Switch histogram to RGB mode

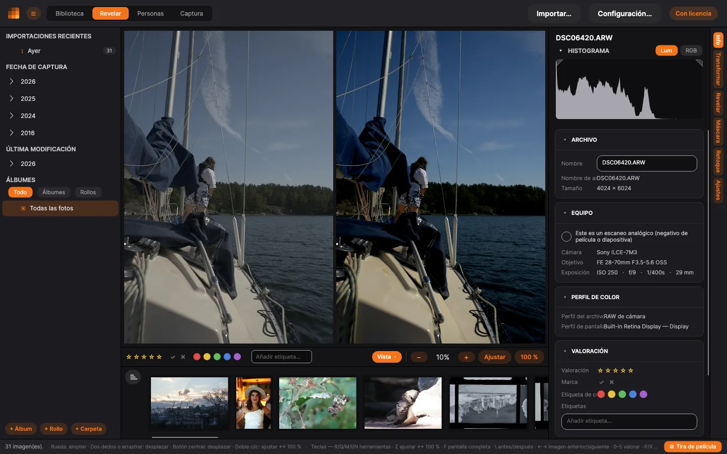pyautogui.click(x=691, y=50)
